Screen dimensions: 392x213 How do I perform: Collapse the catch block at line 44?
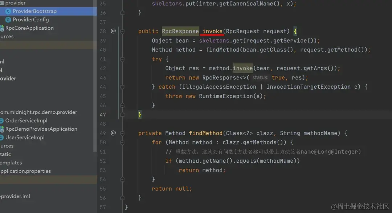pos(122,87)
